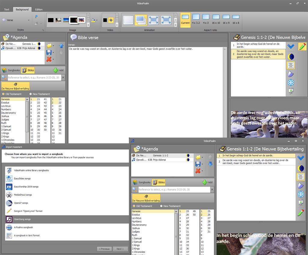Viewport: 308px width, 255px height.
Task: Switch to the Text ribbon tab
Action: [7, 9]
